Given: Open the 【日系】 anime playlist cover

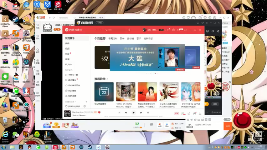Looking at the screenshot, I should (x=169, y=92).
